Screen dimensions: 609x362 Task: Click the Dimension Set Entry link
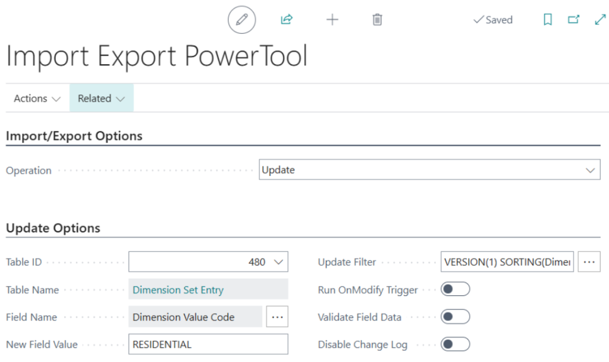178,290
